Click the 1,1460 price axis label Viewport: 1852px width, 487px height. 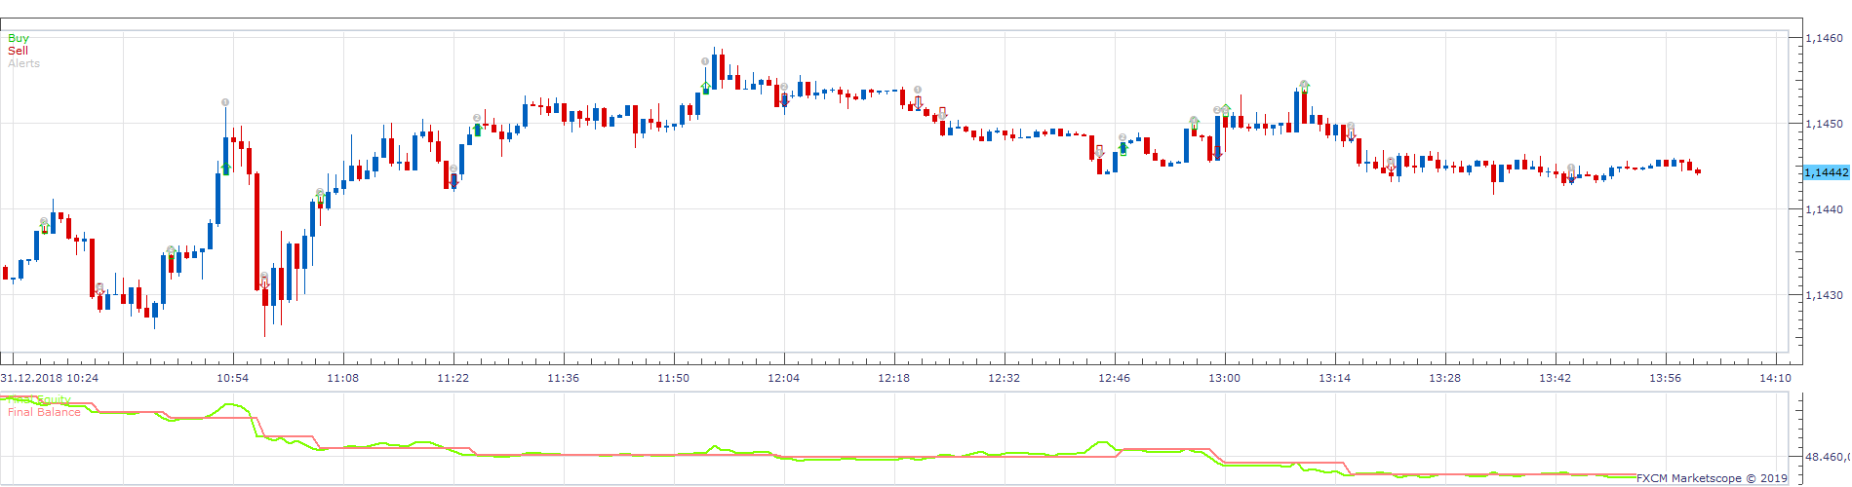[x=1824, y=38]
